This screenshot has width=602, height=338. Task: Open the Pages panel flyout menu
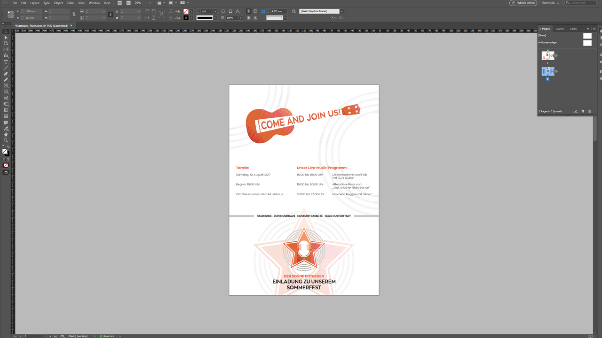pyautogui.click(x=594, y=29)
